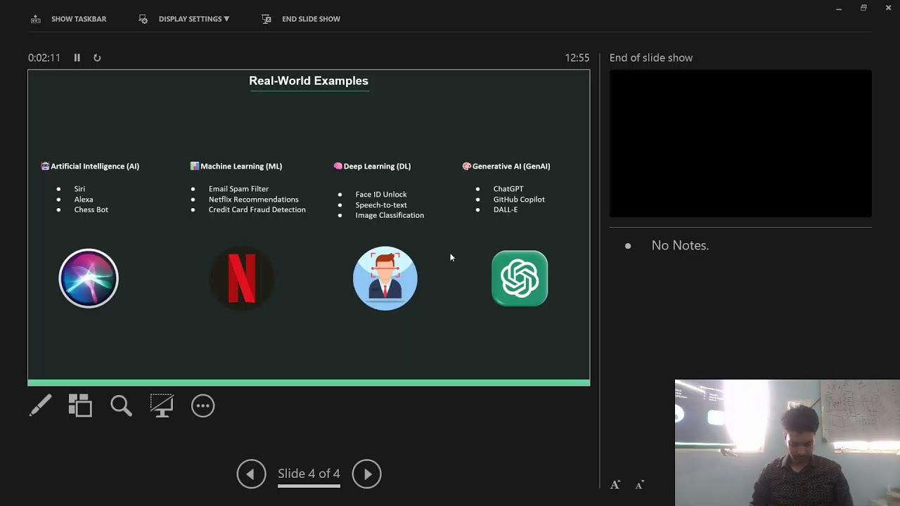Click the webcam video overlay
This screenshot has height=506, width=900.
click(787, 443)
